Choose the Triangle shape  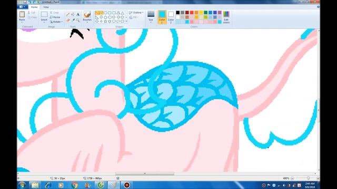(x=122, y=13)
